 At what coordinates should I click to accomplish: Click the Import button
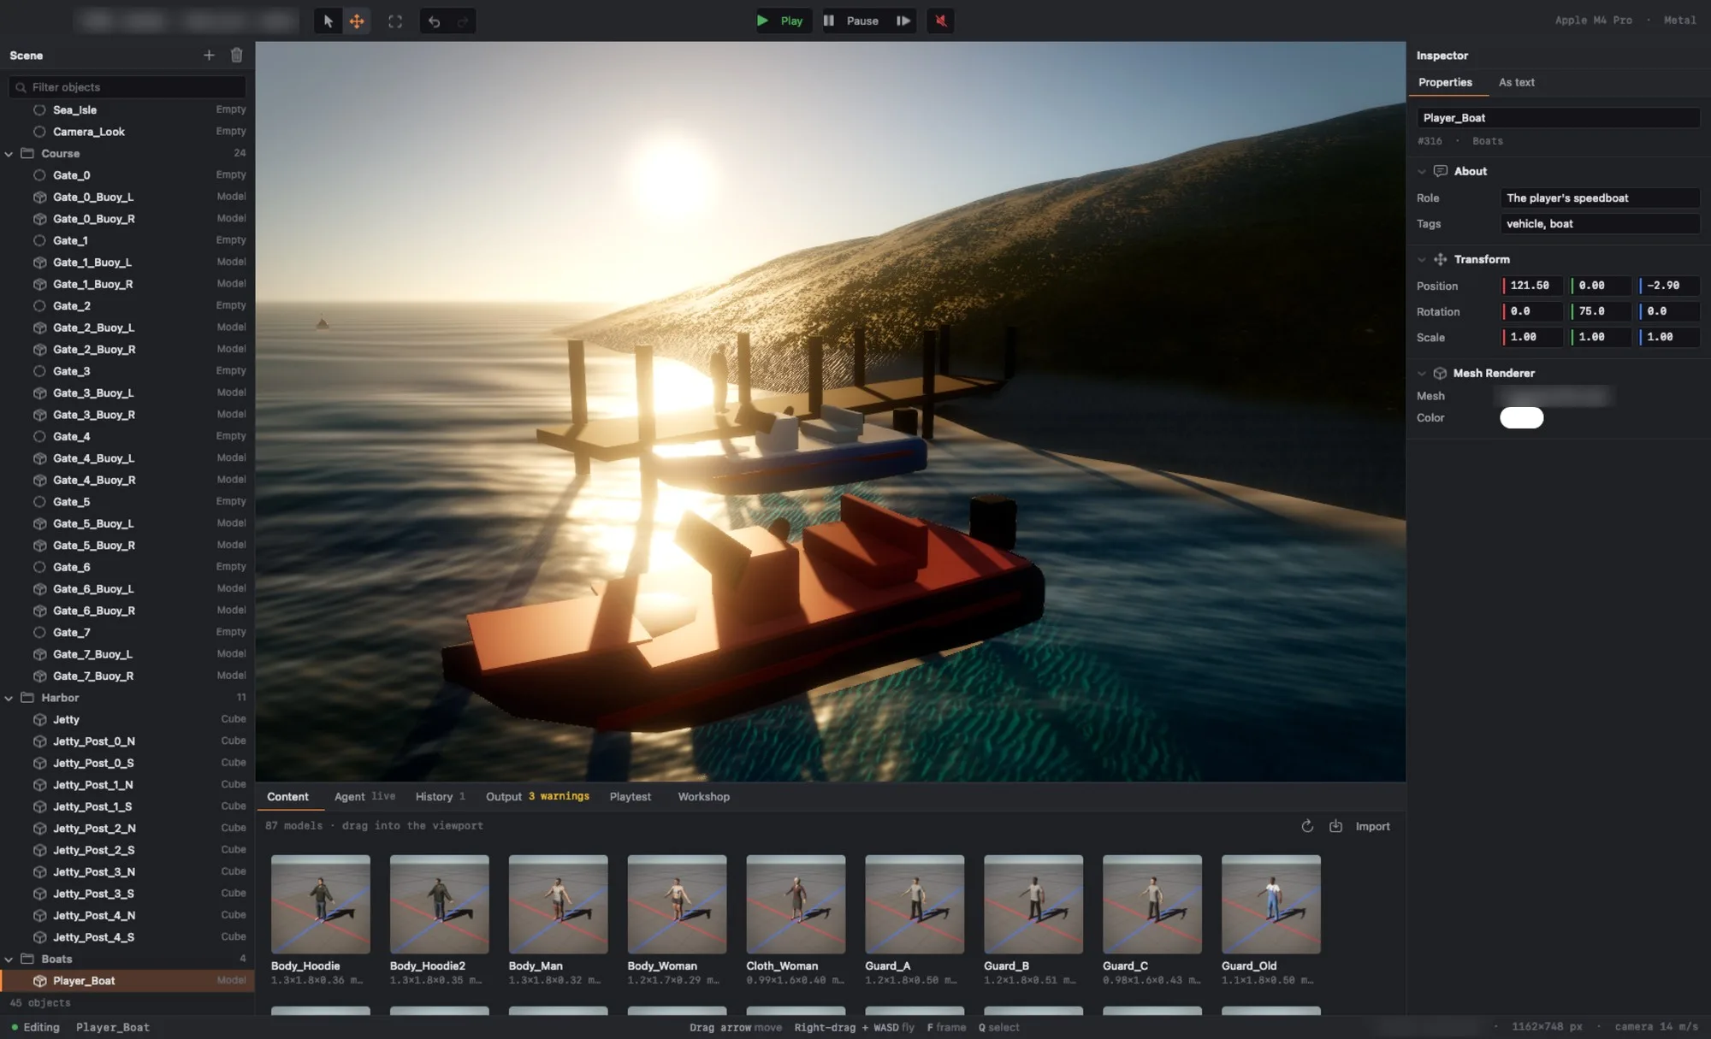tap(1372, 826)
